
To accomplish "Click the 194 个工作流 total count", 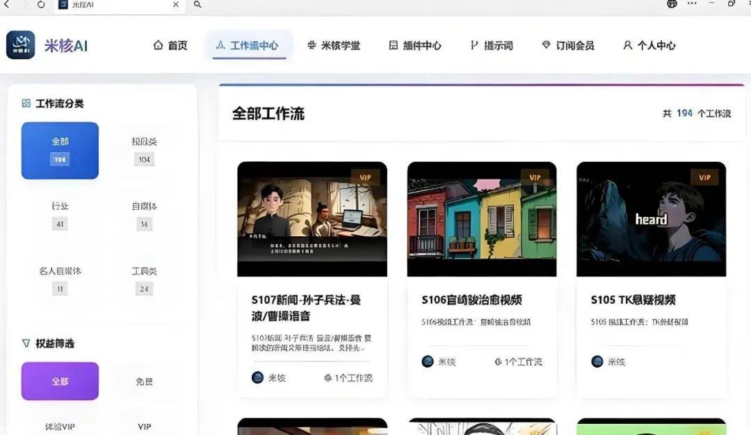I will [697, 113].
